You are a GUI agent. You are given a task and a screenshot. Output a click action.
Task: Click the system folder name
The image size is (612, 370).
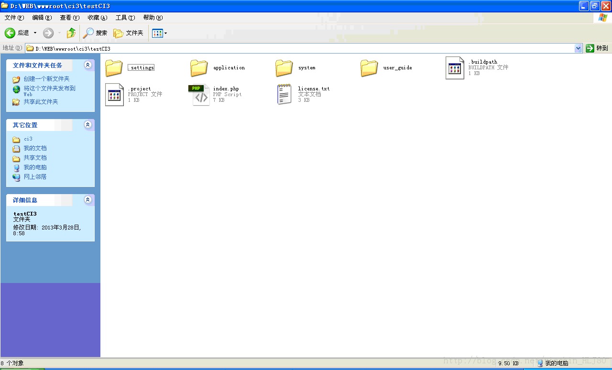(x=306, y=68)
